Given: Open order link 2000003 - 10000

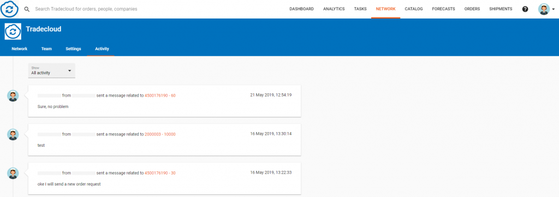Looking at the screenshot, I should [160, 134].
